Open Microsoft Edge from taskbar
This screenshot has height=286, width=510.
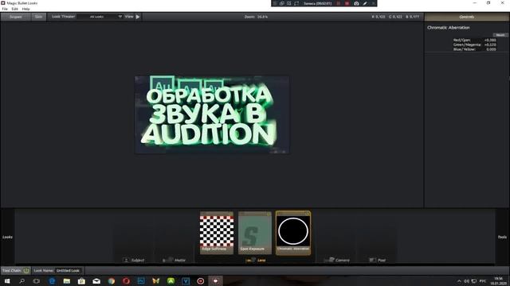[x=52, y=280]
